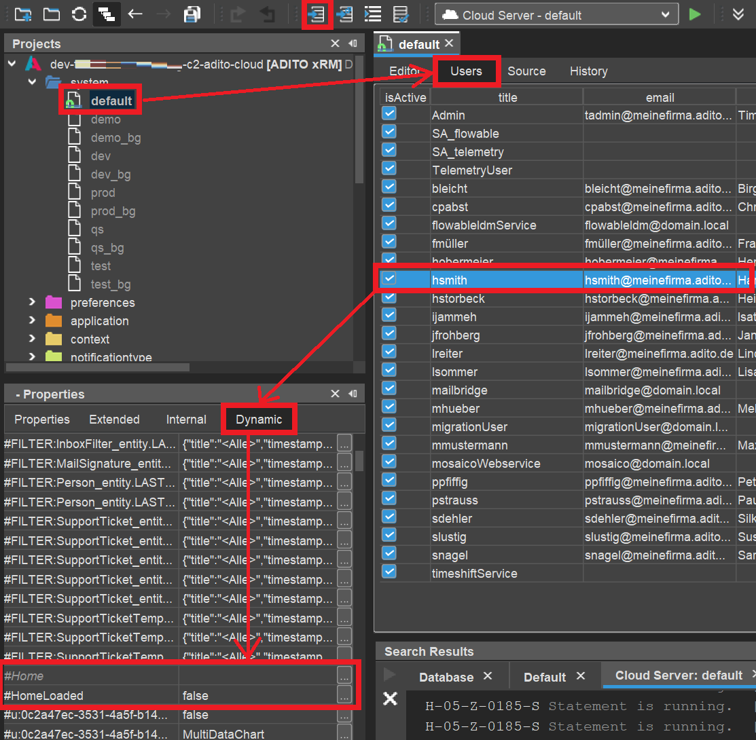Click the refresh/reload icon in toolbar
This screenshot has height=740, width=756.
click(79, 14)
